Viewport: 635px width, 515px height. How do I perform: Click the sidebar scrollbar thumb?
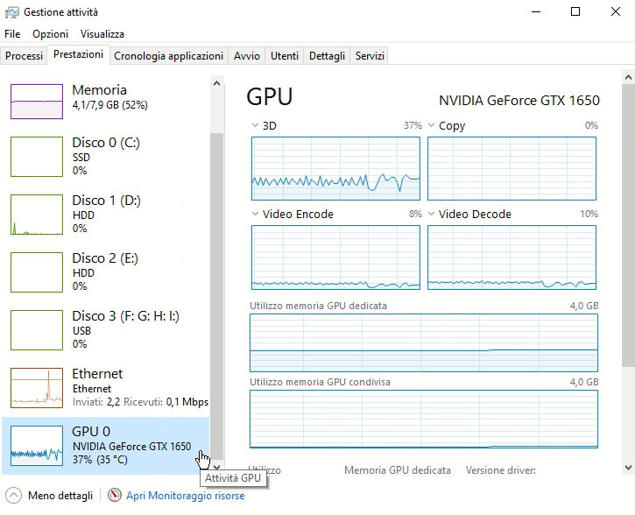216,297
